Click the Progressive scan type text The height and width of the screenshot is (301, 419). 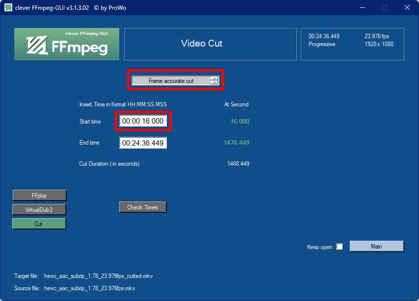tap(322, 44)
